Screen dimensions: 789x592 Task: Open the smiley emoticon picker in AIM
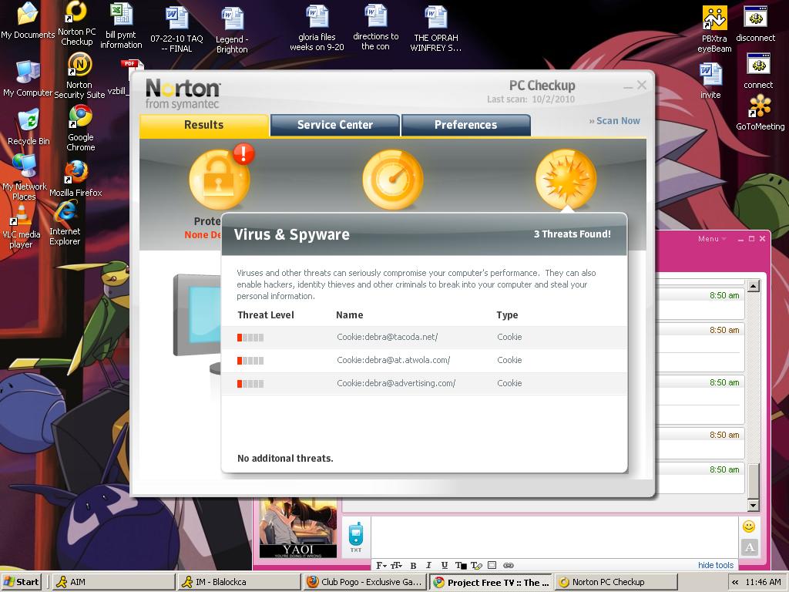point(749,526)
